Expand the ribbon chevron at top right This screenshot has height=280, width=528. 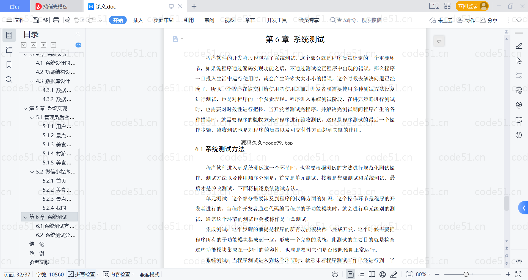coord(519,20)
